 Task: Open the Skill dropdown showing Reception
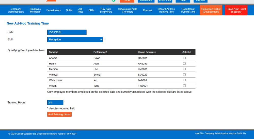[75, 39]
